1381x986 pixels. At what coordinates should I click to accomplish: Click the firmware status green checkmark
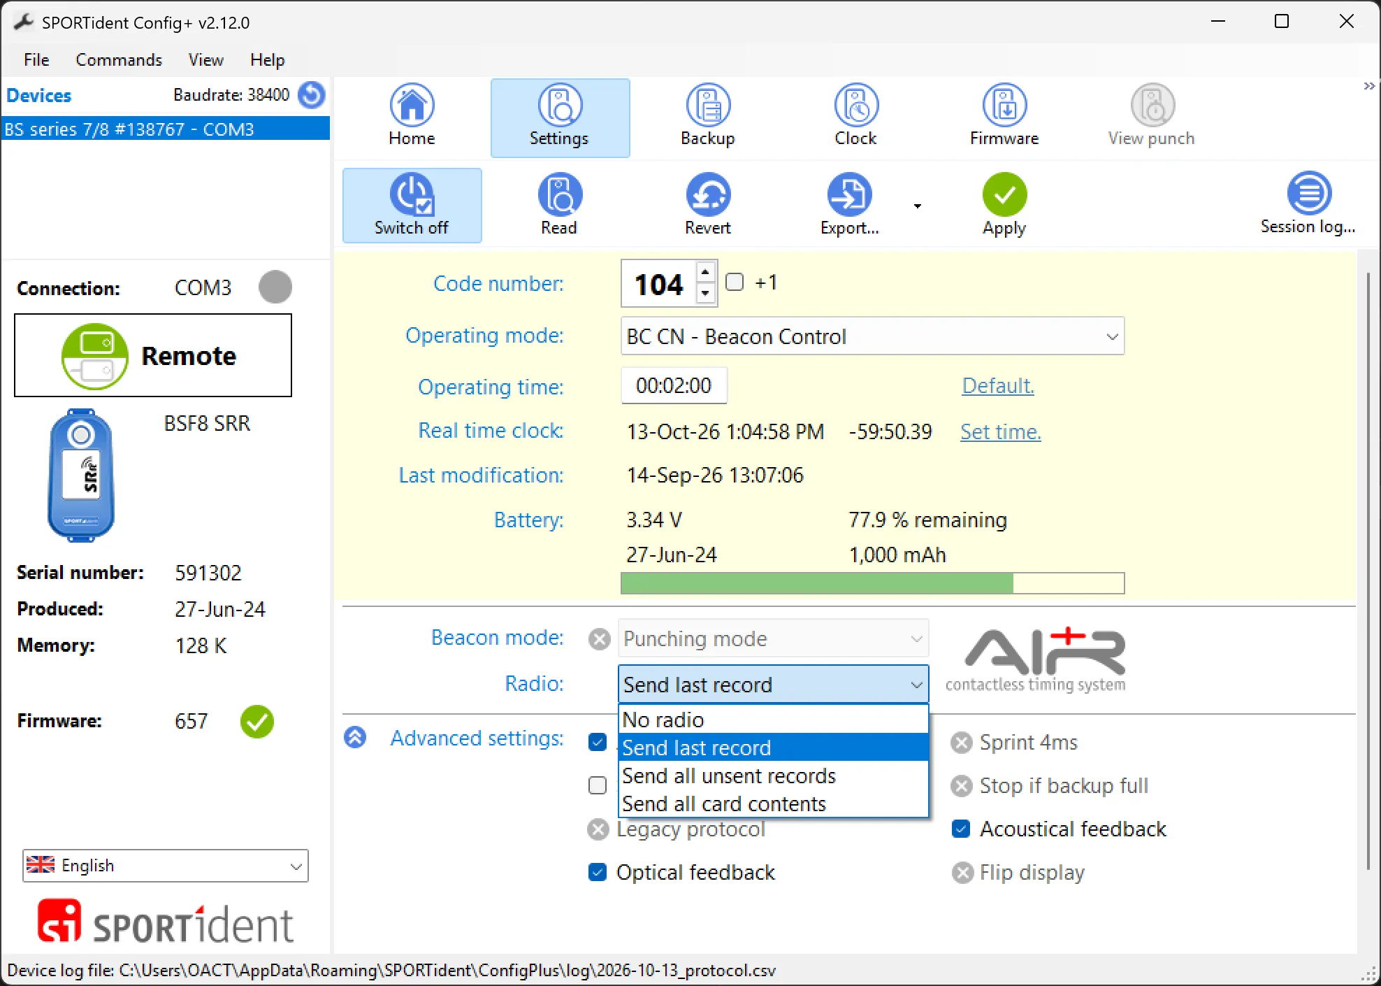257,722
